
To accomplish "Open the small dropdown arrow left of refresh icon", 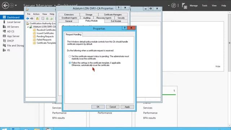I will [169, 6].
